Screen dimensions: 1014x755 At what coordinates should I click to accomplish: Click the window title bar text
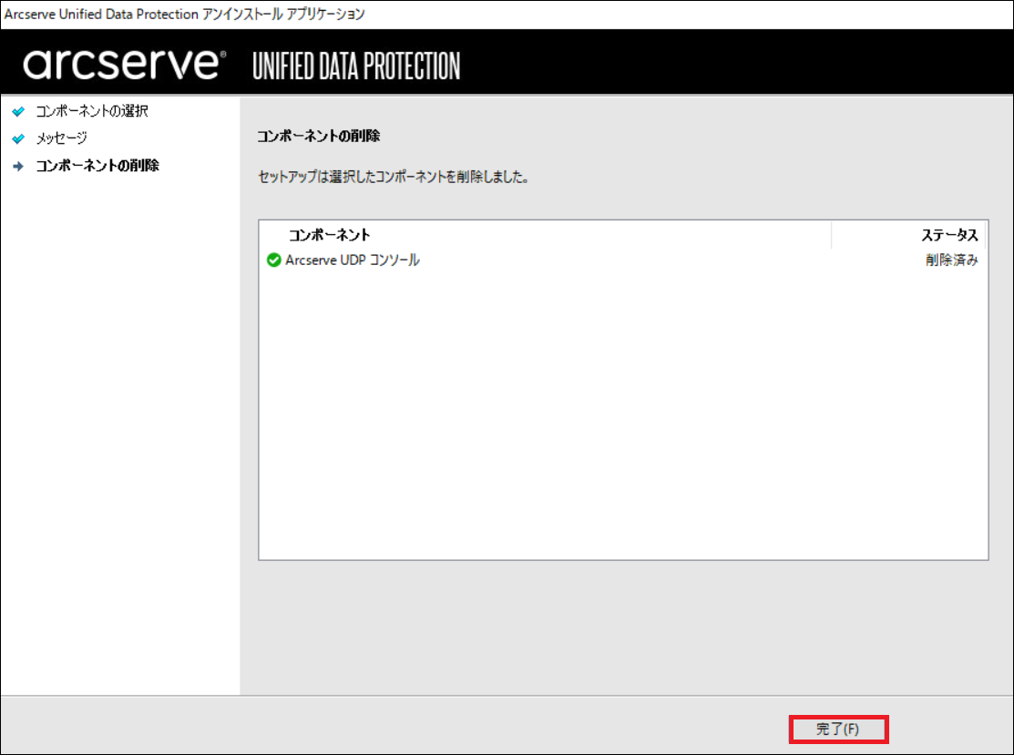(185, 15)
